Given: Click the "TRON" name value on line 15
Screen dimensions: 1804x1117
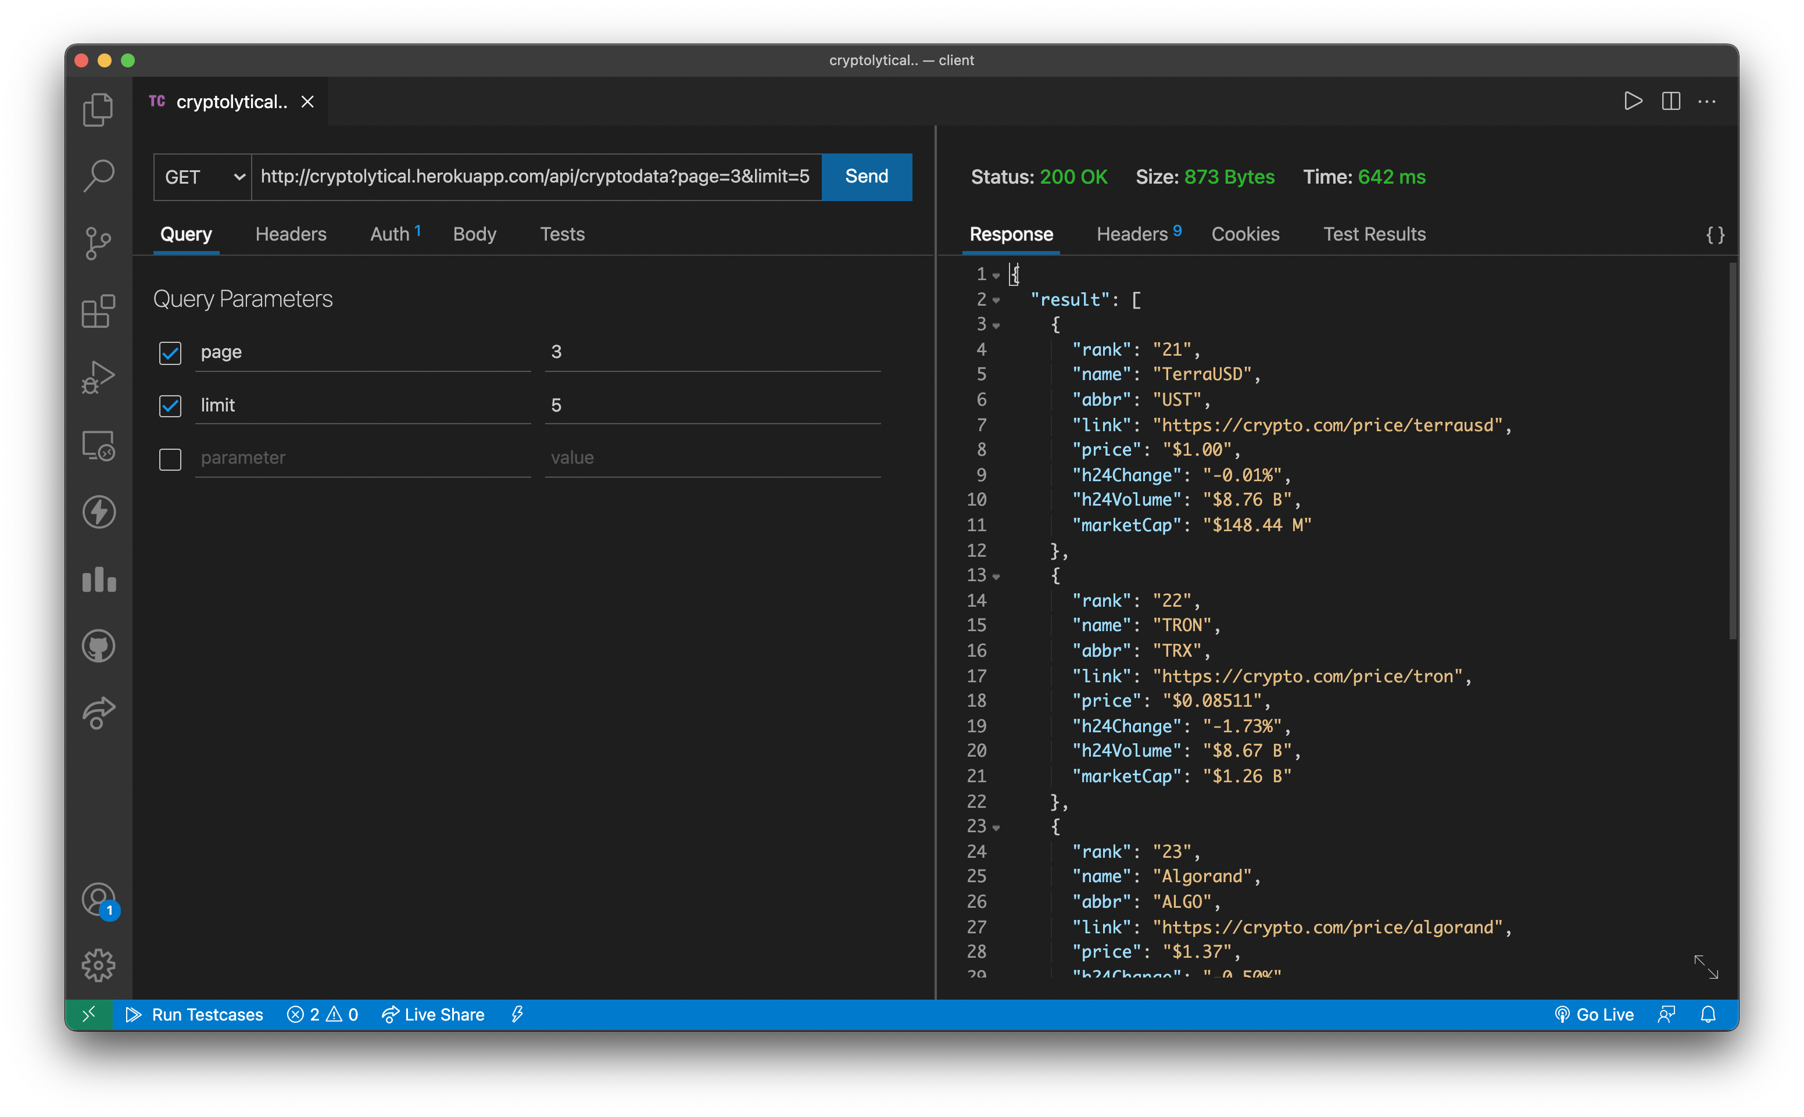Looking at the screenshot, I should tap(1182, 626).
